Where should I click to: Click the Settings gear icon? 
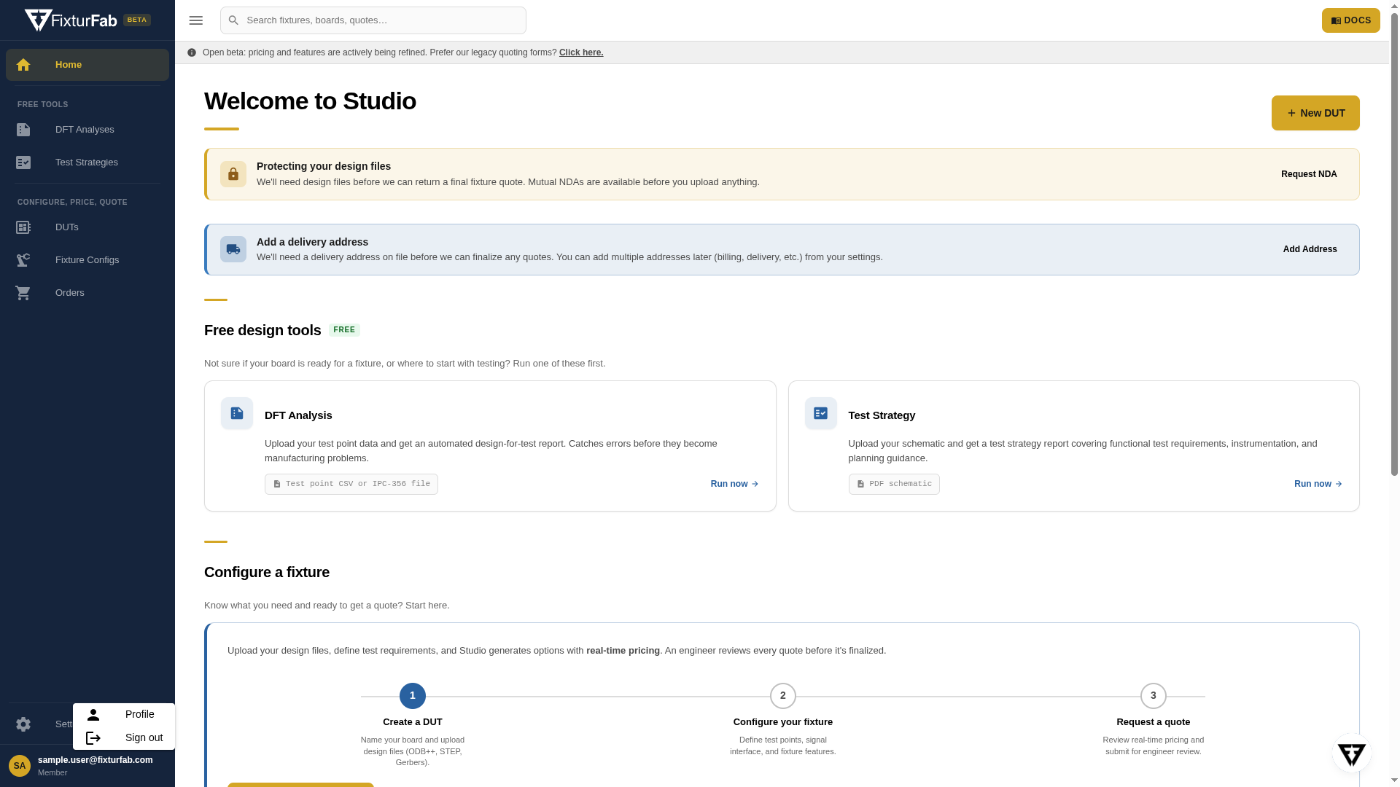point(23,724)
